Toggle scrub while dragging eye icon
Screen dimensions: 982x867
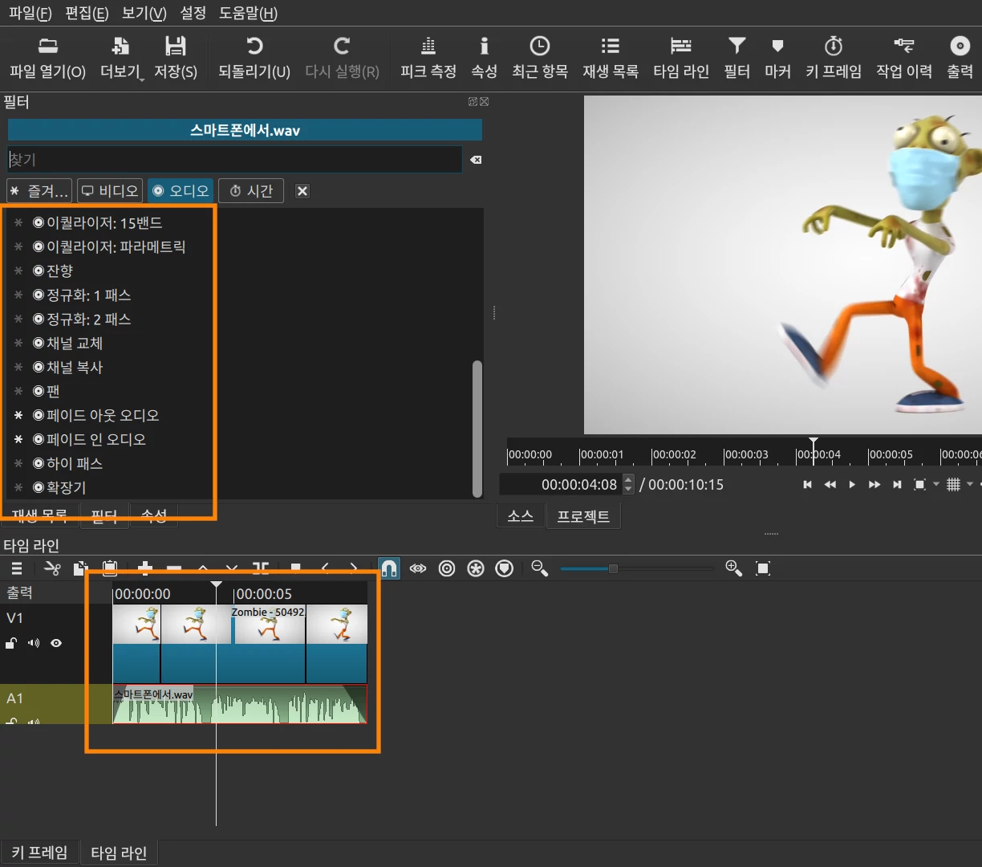[x=418, y=568]
